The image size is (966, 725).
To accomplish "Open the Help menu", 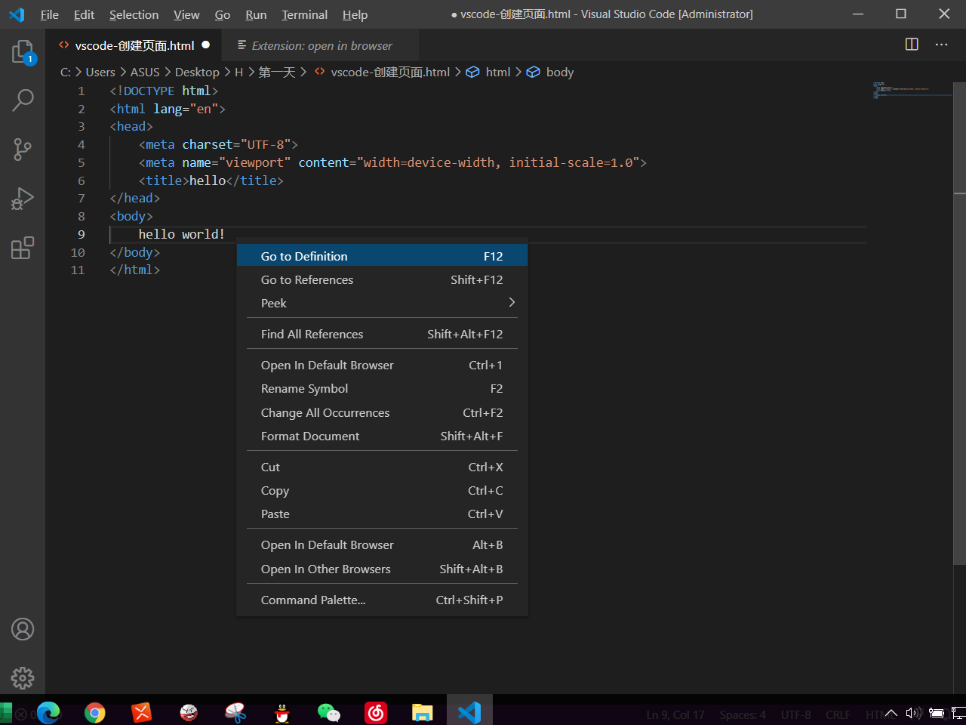I will (x=355, y=14).
